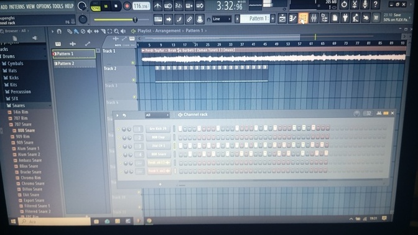Click the 808 Snare channel button

(159, 154)
